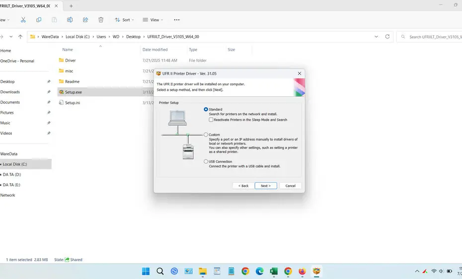Viewport: 462px width, 279px height.
Task: Click the battery icon in system tray
Action: coord(449,271)
